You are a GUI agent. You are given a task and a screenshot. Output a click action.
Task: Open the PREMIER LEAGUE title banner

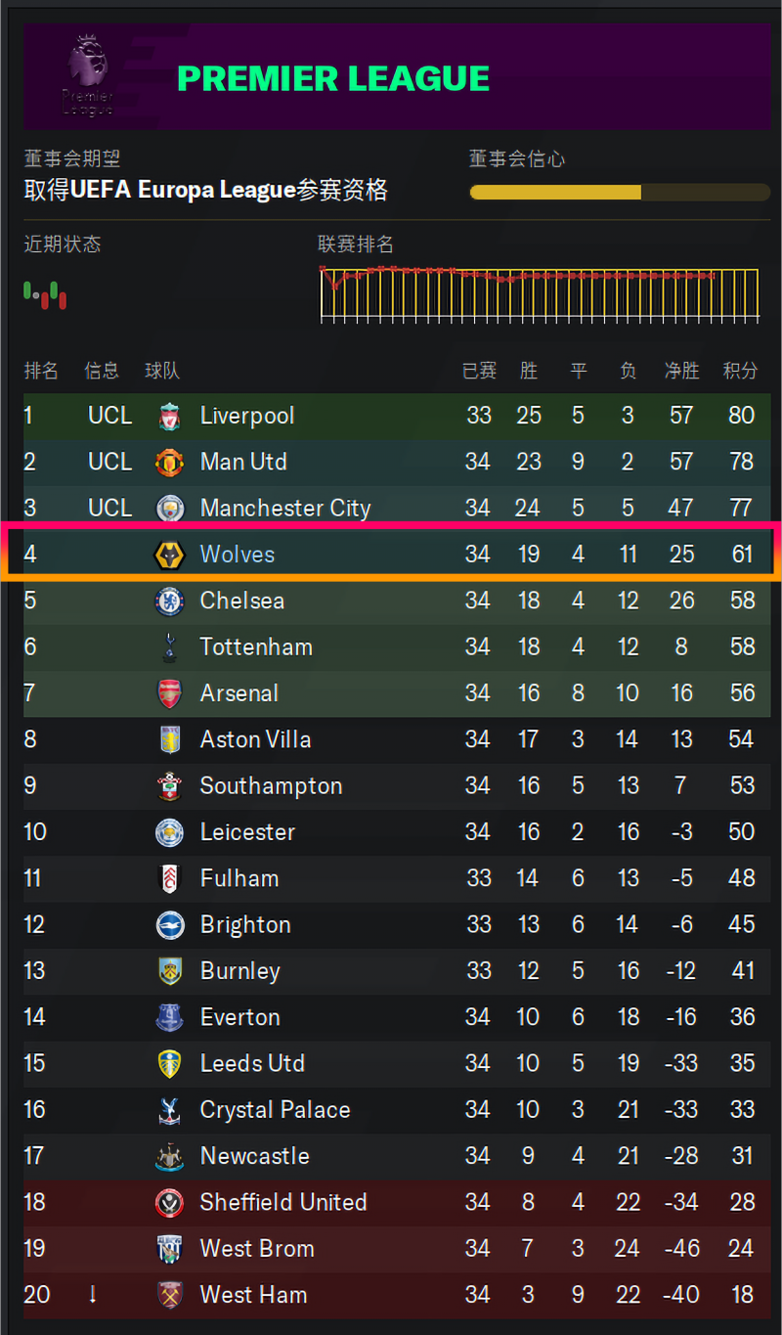(333, 78)
